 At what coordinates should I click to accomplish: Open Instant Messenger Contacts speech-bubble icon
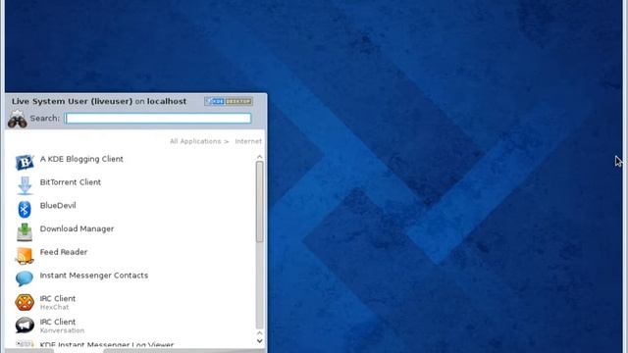25,278
